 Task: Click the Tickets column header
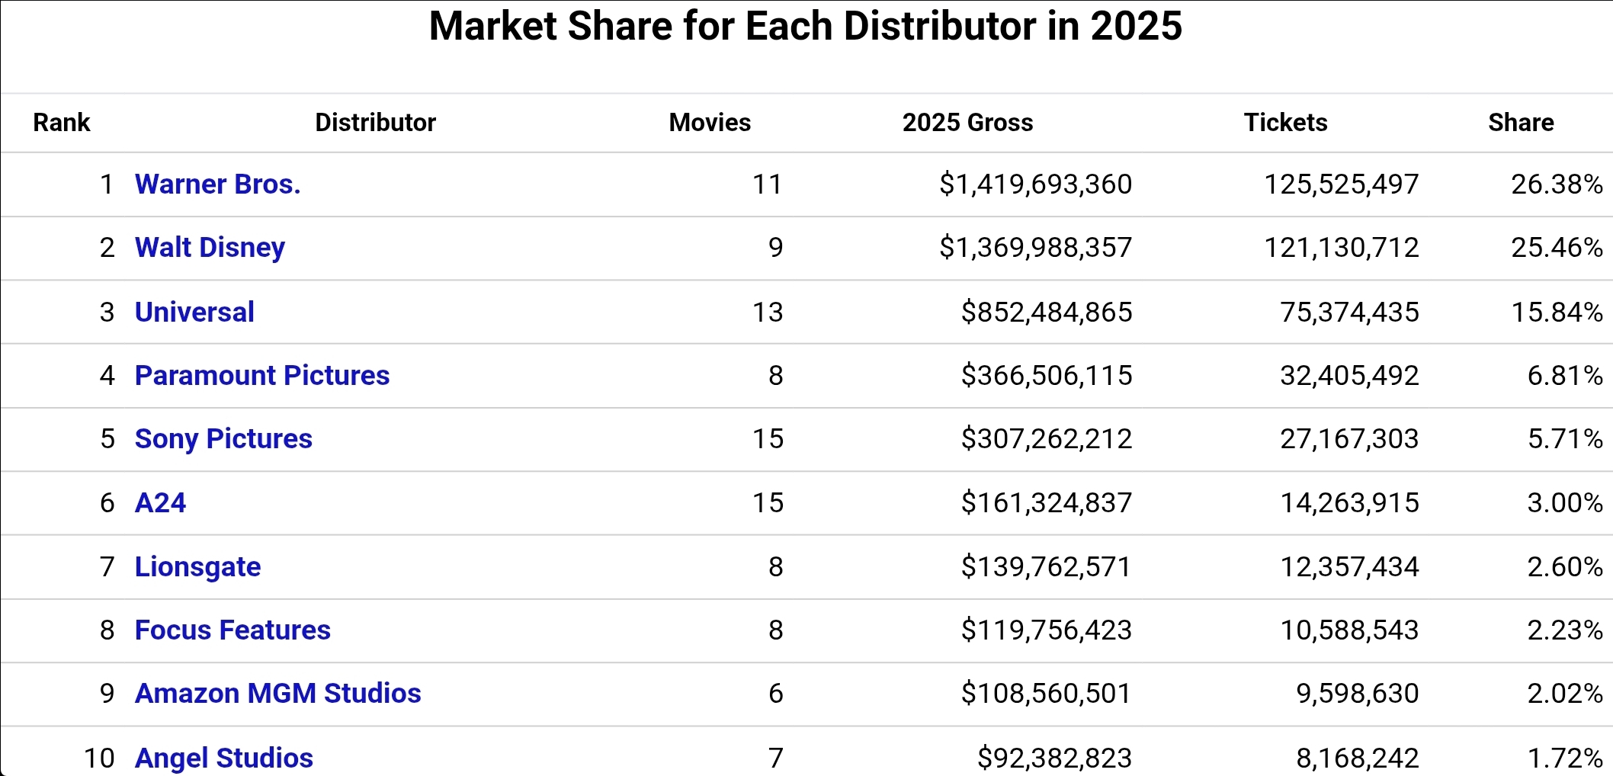[x=1285, y=123]
